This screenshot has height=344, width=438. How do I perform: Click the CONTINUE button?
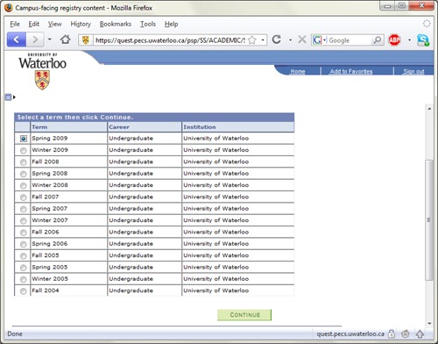coord(244,315)
